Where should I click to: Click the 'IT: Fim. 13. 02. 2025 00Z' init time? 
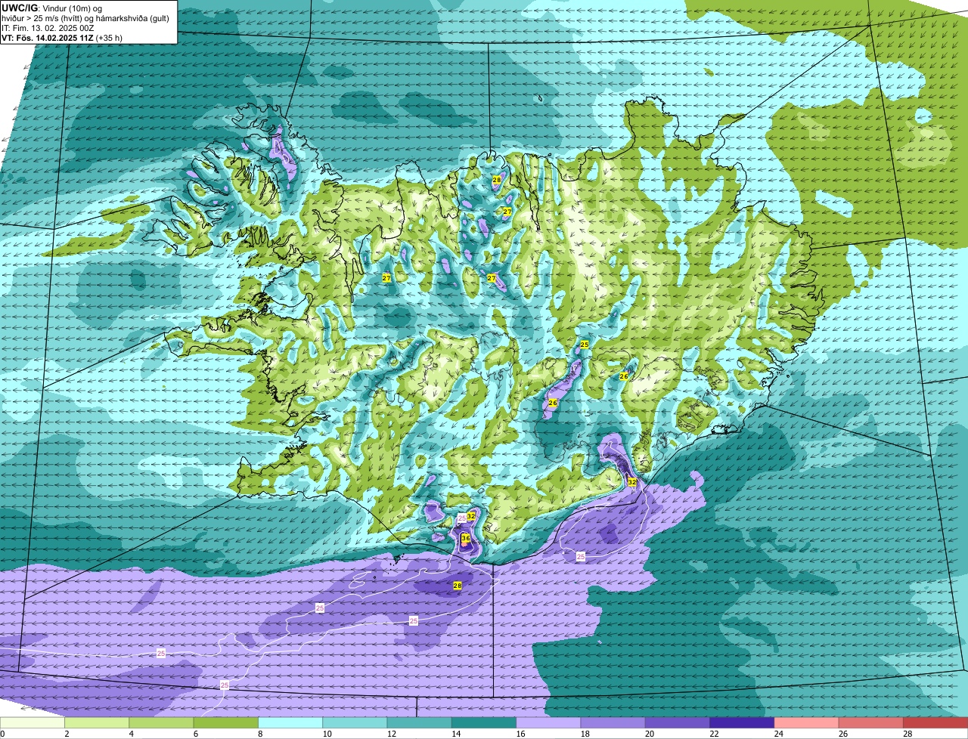coord(49,27)
